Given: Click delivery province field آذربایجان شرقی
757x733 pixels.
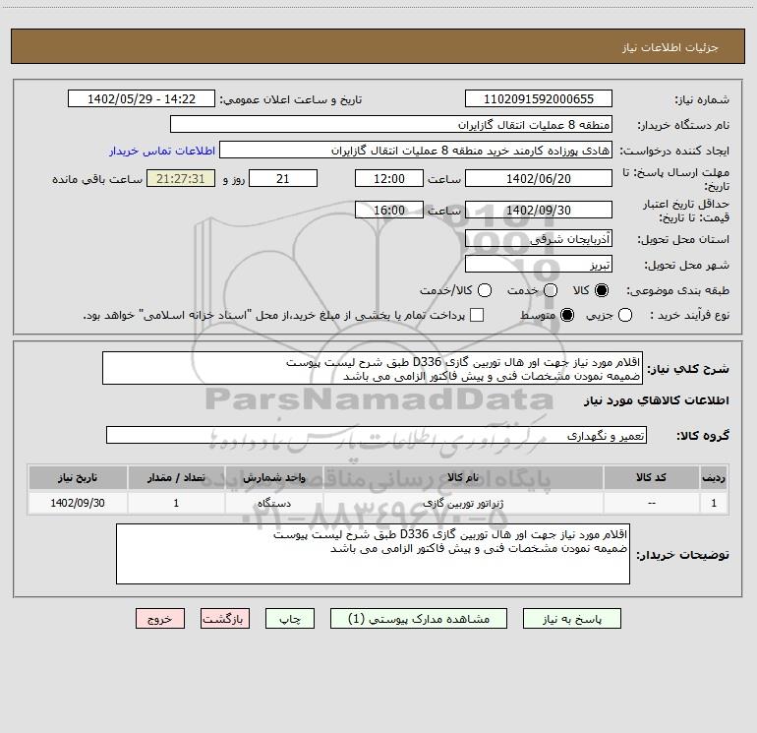Looking at the screenshot, I should click(x=539, y=238).
